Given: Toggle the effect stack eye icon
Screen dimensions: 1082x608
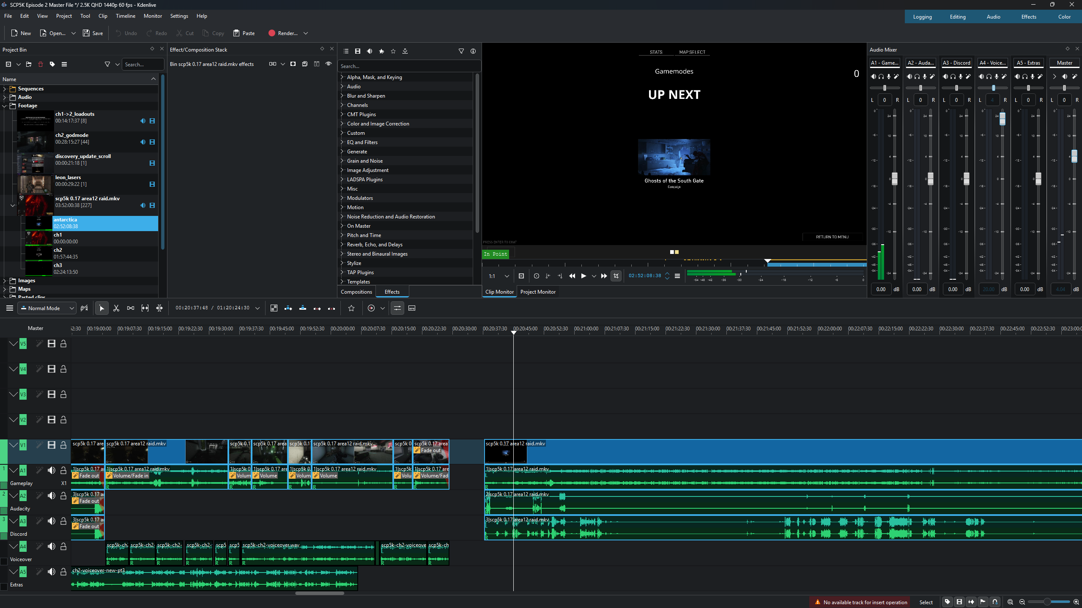Looking at the screenshot, I should pyautogui.click(x=329, y=64).
